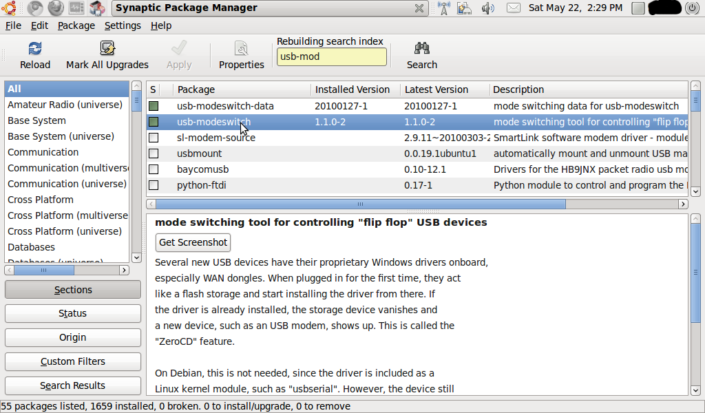
Task: Open package Properties from the toolbar
Action: 241,49
